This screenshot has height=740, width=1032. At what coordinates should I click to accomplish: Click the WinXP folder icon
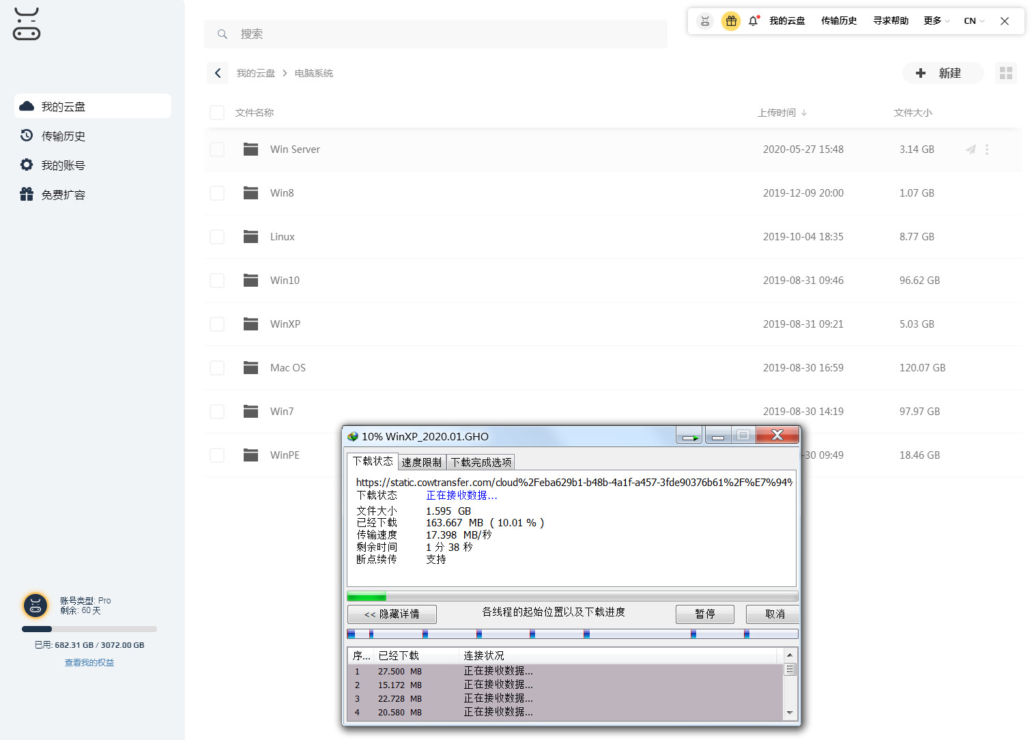click(x=251, y=324)
